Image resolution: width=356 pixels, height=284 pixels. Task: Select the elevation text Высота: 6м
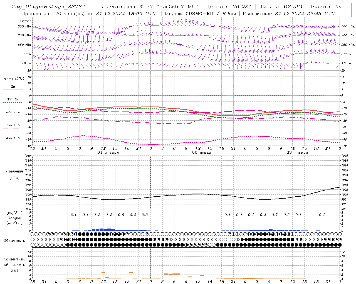click(326, 7)
